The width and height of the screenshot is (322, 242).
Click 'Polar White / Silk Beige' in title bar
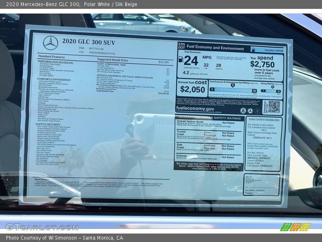click(110, 4)
